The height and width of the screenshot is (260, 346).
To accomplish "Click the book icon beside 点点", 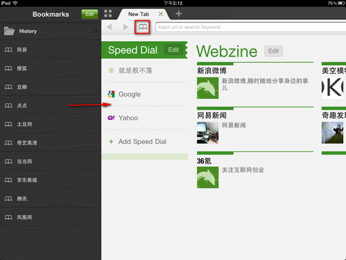I will pos(9,106).
